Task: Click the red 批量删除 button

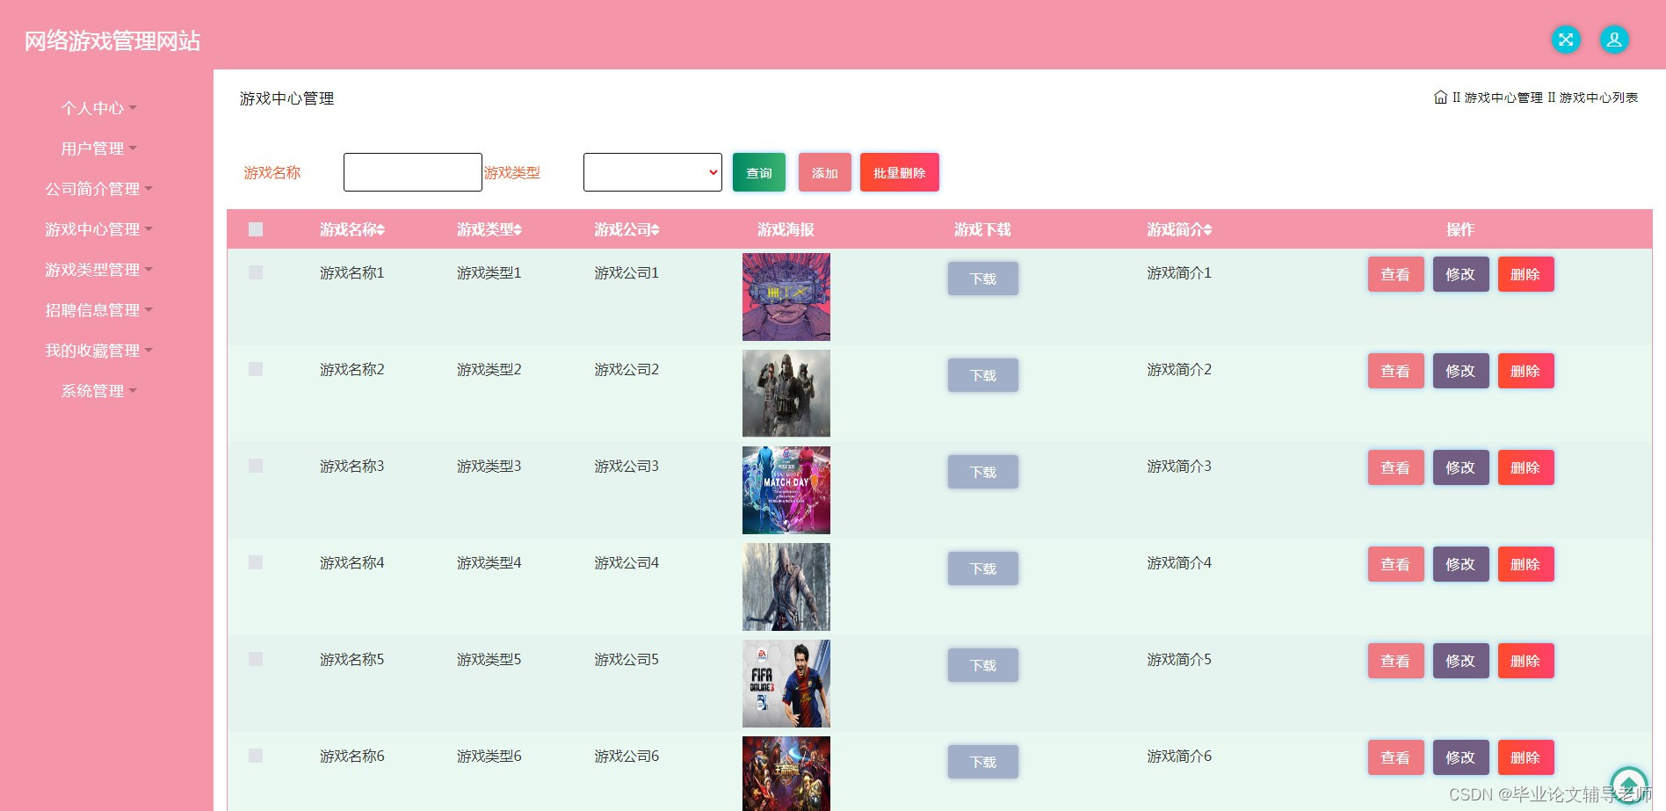Action: tap(899, 172)
